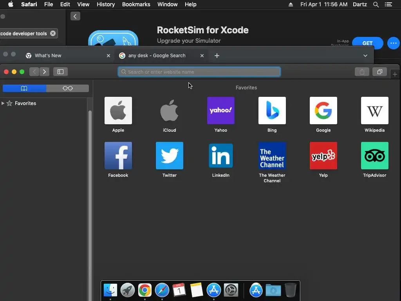This screenshot has height=301, width=401.
Task: Open the Edit menu
Action: pyautogui.click(x=65, y=4)
